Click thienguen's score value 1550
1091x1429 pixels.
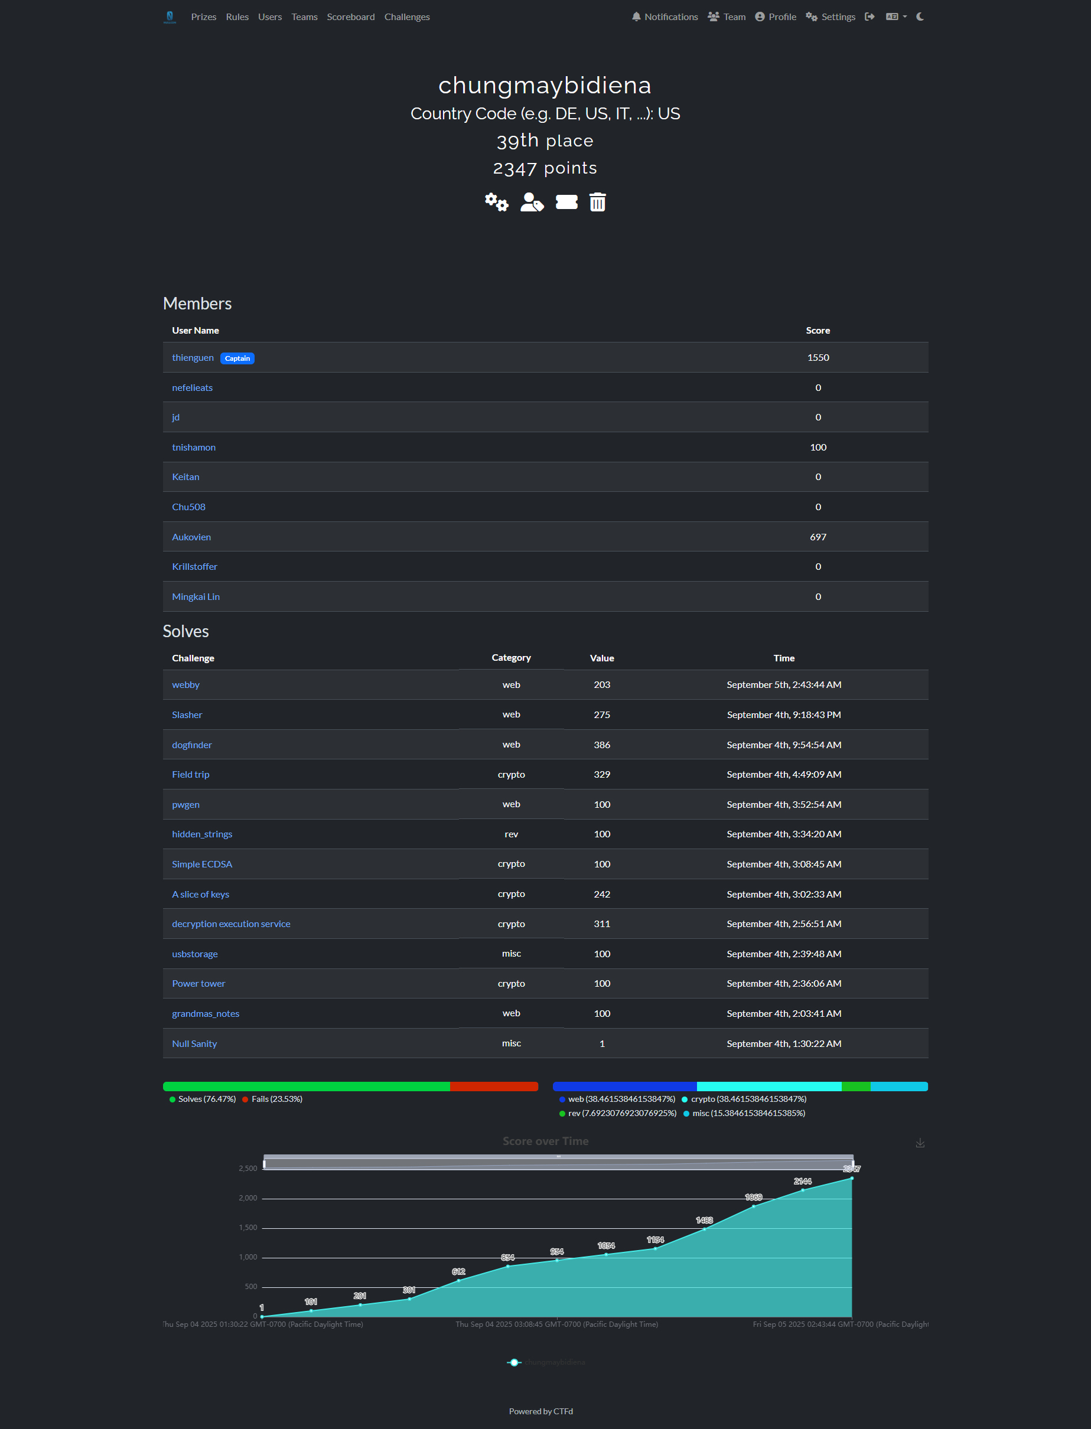(x=818, y=358)
